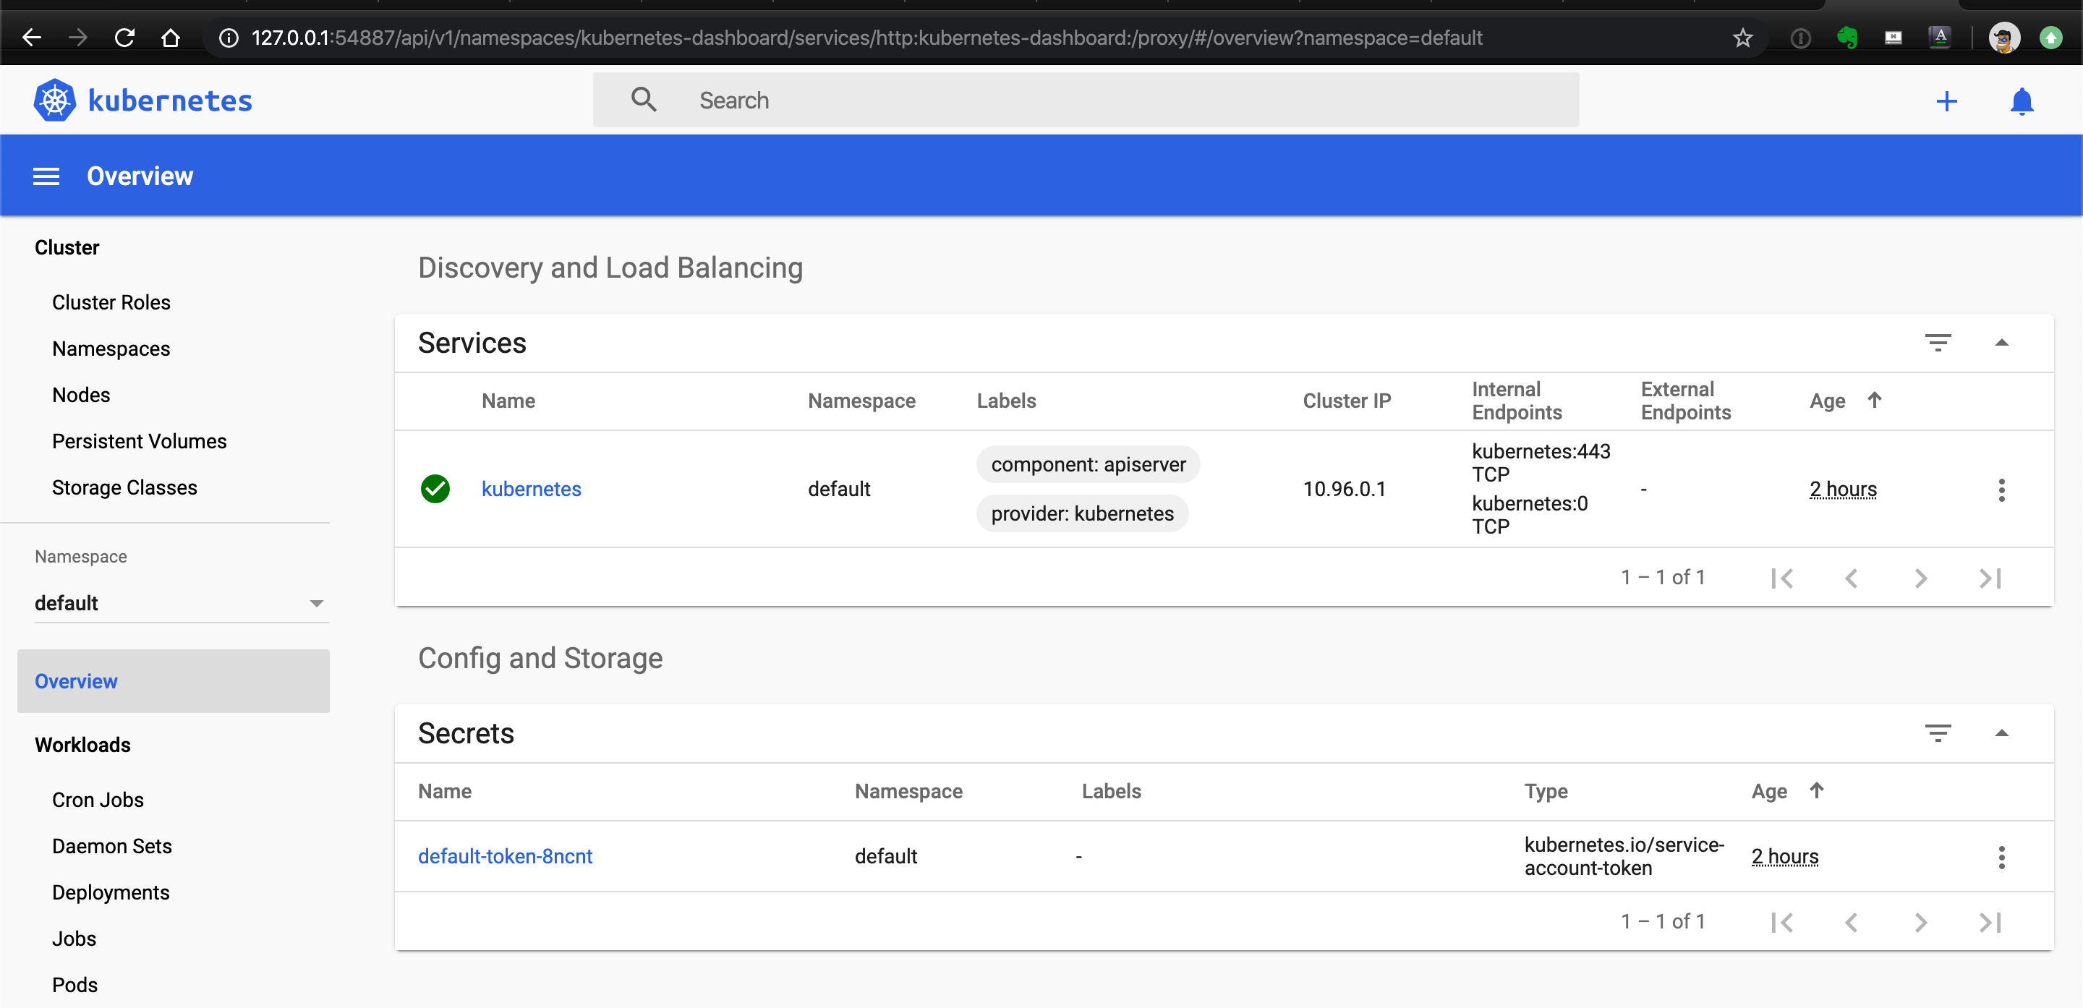Collapse the Services card
The image size is (2083, 1008).
[x=2001, y=343]
